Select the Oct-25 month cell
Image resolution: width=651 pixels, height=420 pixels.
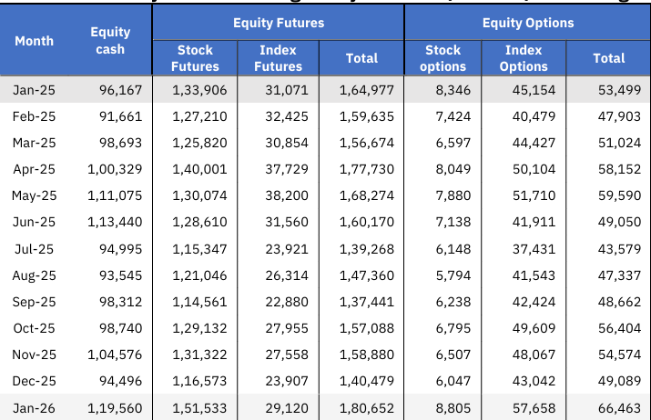pyautogui.click(x=34, y=328)
